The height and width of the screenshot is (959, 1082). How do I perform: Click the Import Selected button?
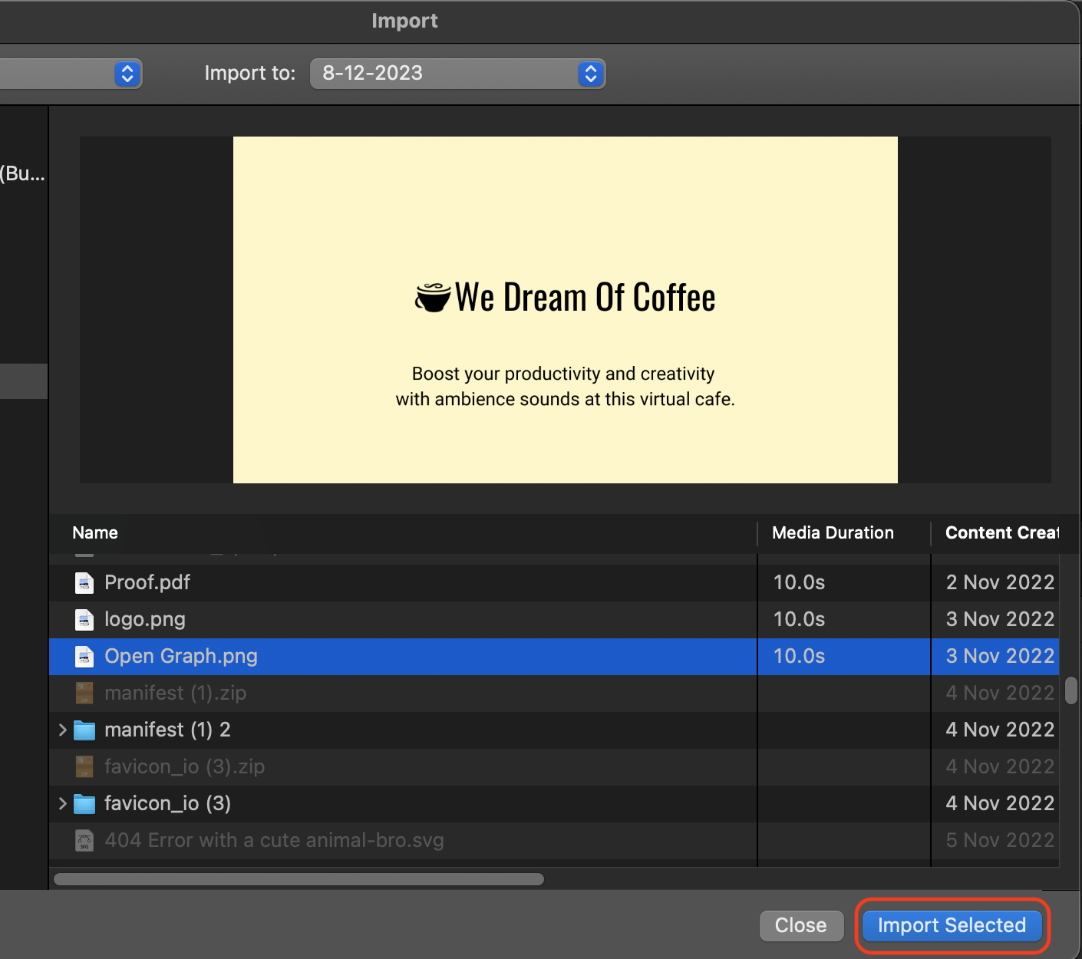(952, 925)
